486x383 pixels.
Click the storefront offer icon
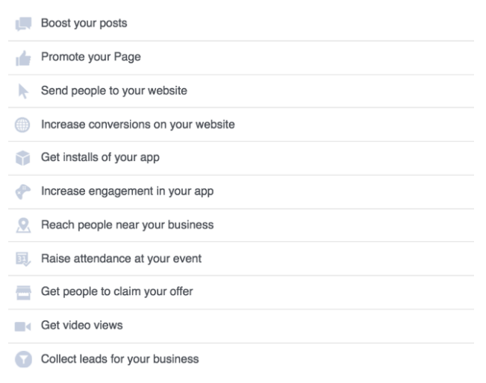(x=24, y=293)
